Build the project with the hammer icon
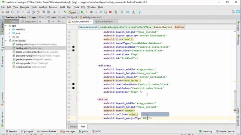 [x=65, y=12]
